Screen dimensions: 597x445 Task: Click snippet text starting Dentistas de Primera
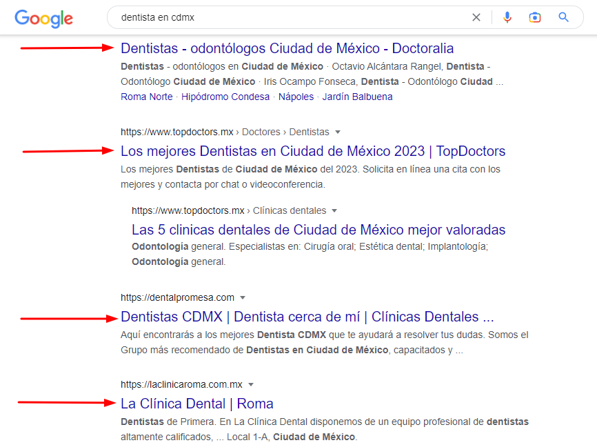[325, 429]
